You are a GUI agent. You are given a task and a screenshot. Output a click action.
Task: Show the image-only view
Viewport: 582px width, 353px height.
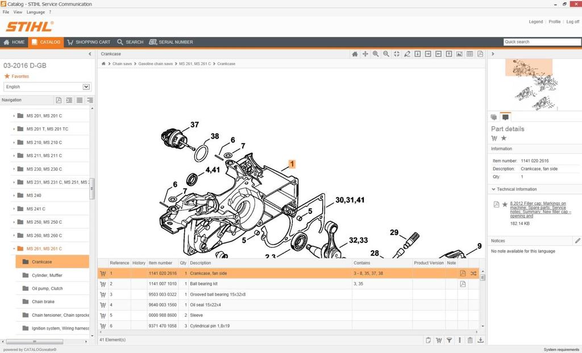click(x=459, y=54)
